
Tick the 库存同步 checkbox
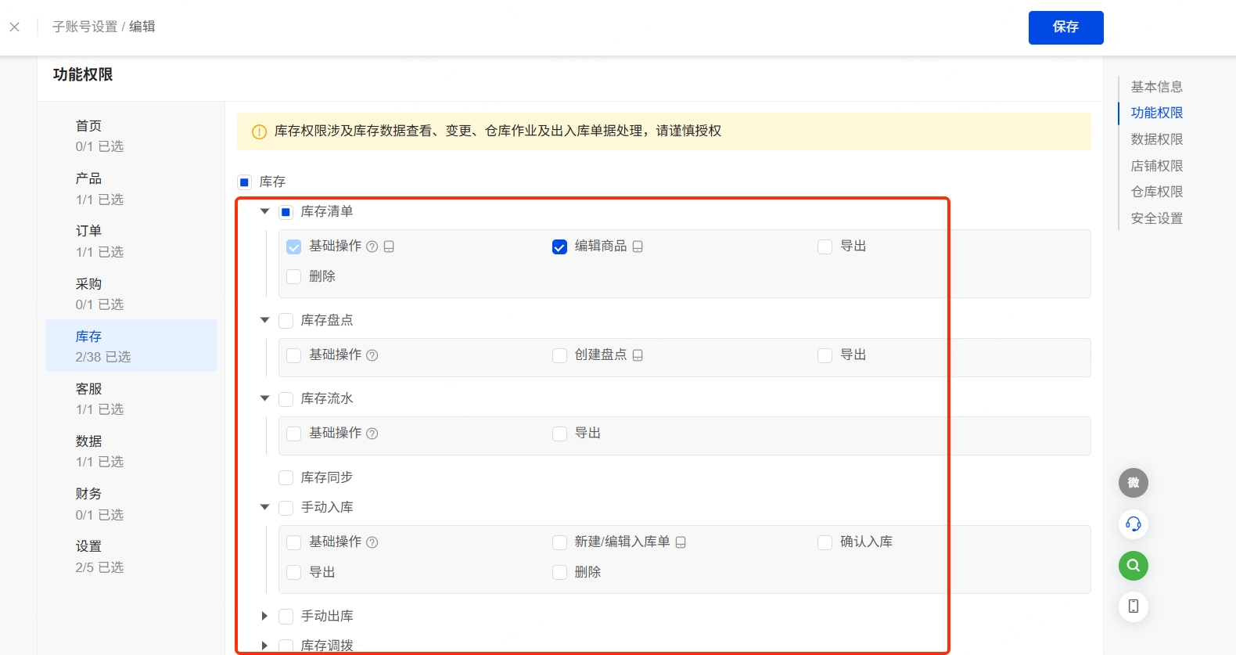pyautogui.click(x=286, y=478)
